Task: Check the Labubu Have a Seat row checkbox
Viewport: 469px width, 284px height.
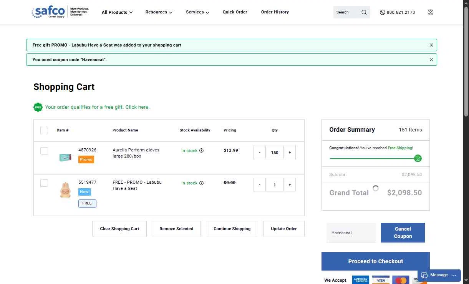Action: (44, 183)
